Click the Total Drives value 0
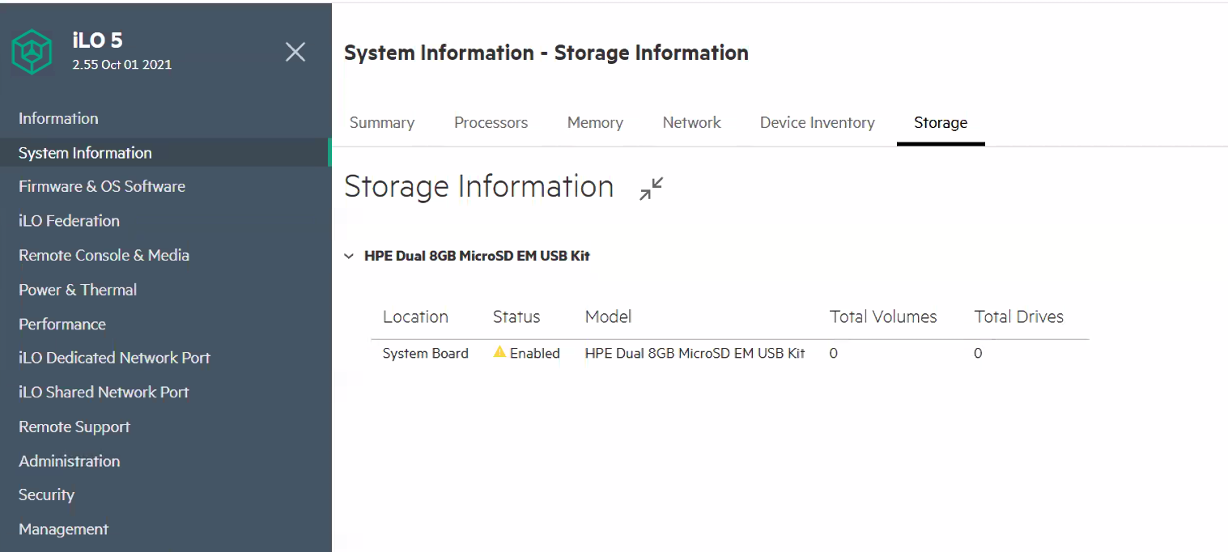This screenshot has height=552, width=1228. click(x=978, y=353)
